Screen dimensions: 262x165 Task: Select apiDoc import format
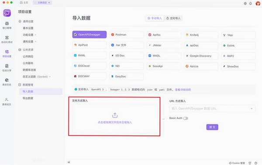coord(201,45)
